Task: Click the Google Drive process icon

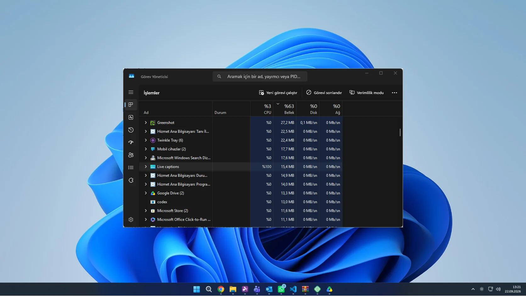Action: (153, 193)
